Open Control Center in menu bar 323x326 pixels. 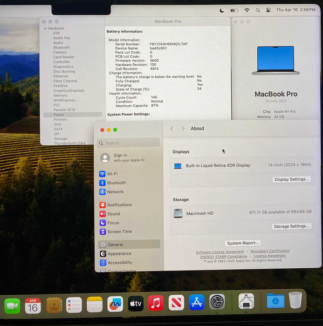coord(268,10)
